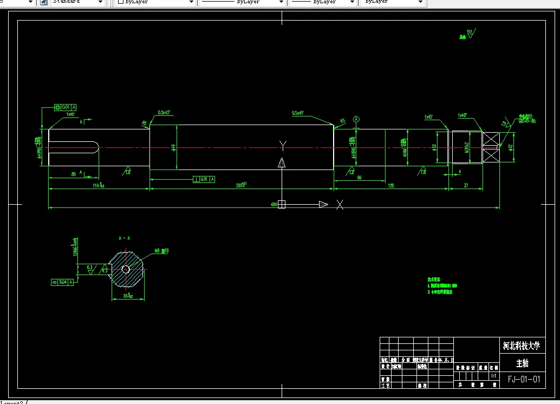This screenshot has width=560, height=404.
Task: Select the 河北科技大学 title block text
Action: click(522, 346)
